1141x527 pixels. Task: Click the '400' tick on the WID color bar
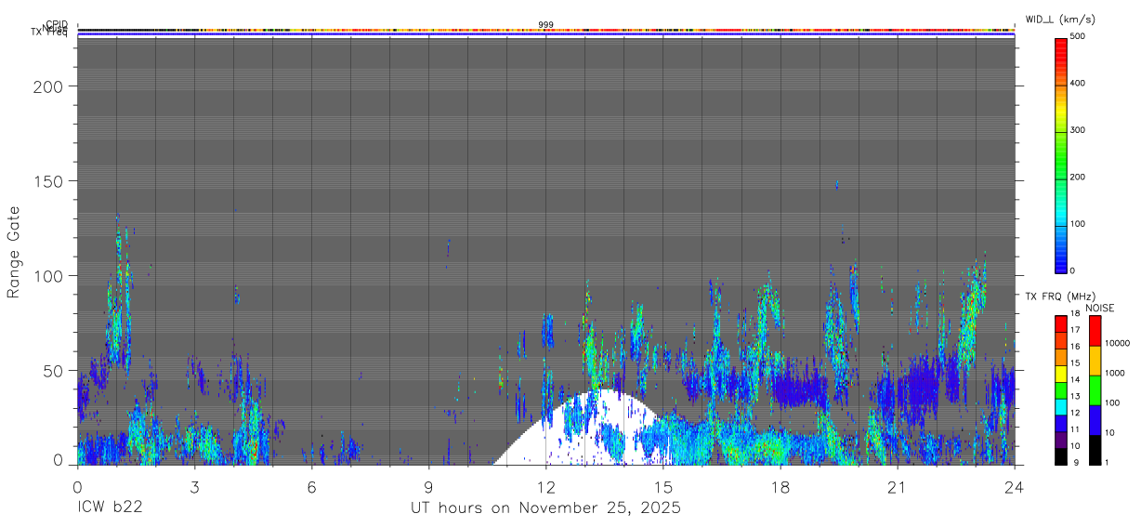(1078, 84)
